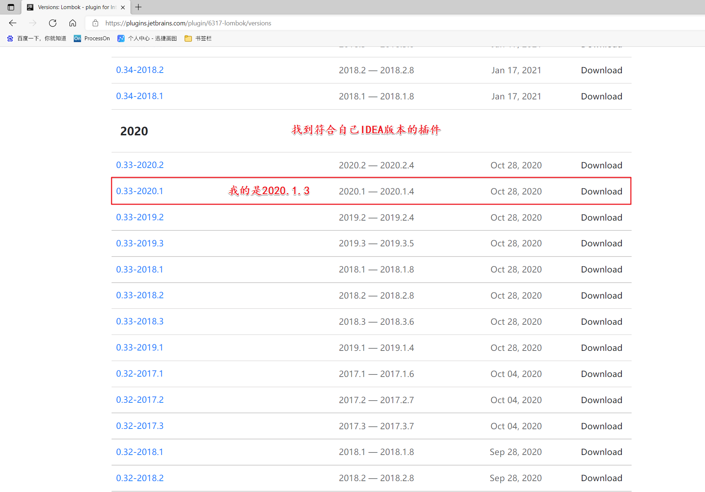Open version 0.33-2020.1 link
This screenshot has height=492, width=705.
[140, 191]
